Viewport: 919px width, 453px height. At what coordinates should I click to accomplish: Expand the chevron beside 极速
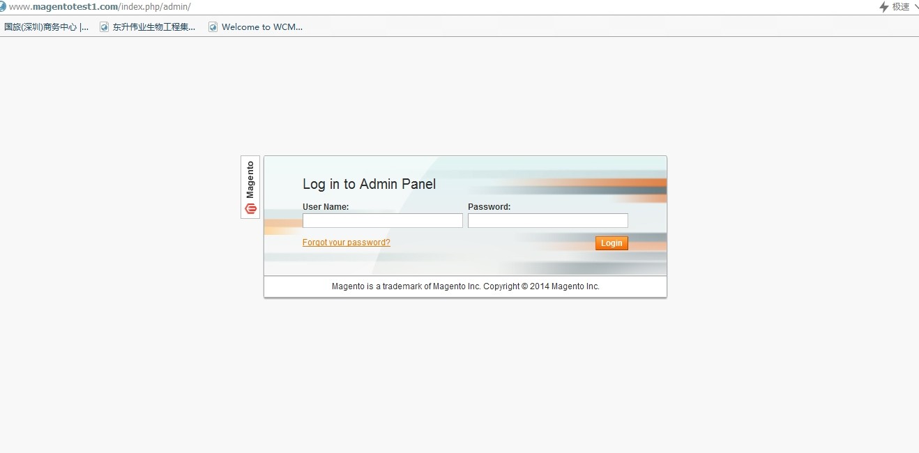click(916, 7)
